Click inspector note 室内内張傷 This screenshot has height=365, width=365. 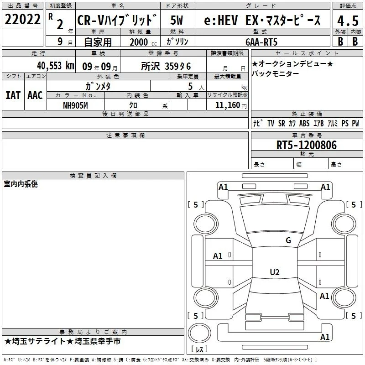point(21,184)
